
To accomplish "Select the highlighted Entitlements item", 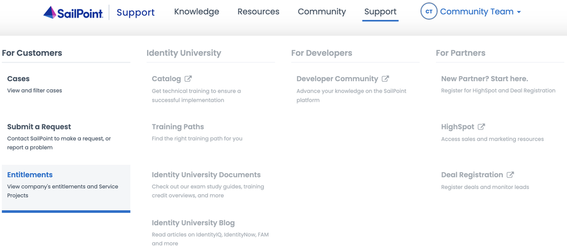I will pos(30,175).
